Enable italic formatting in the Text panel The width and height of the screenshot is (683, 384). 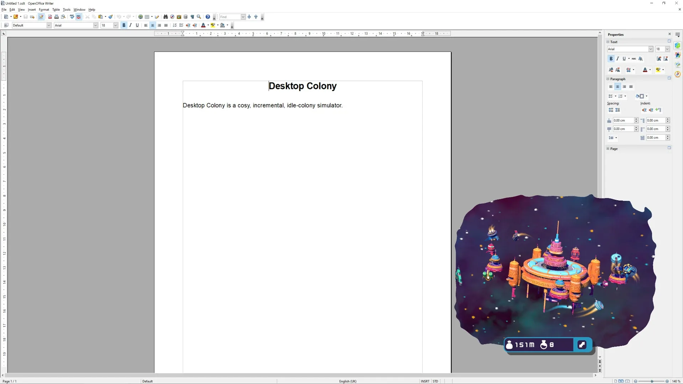click(618, 59)
